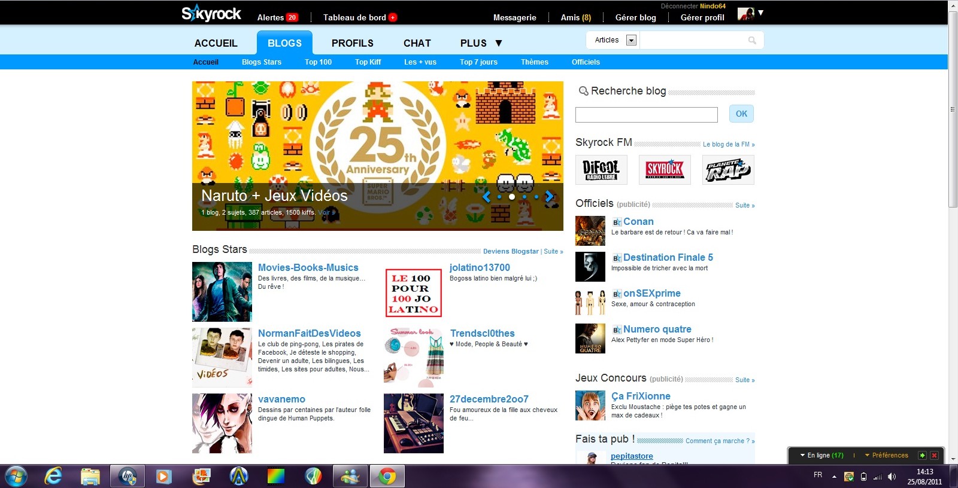Select the third carousel dot indicator
958x488 pixels.
pos(525,197)
